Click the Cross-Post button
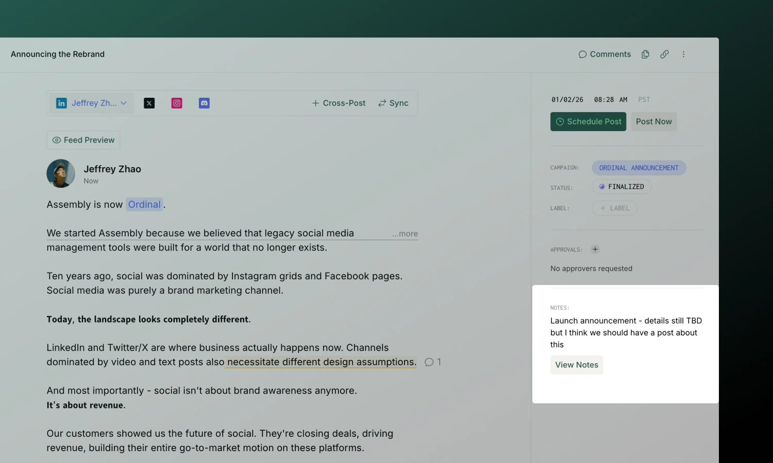This screenshot has height=463, width=773. (x=339, y=103)
